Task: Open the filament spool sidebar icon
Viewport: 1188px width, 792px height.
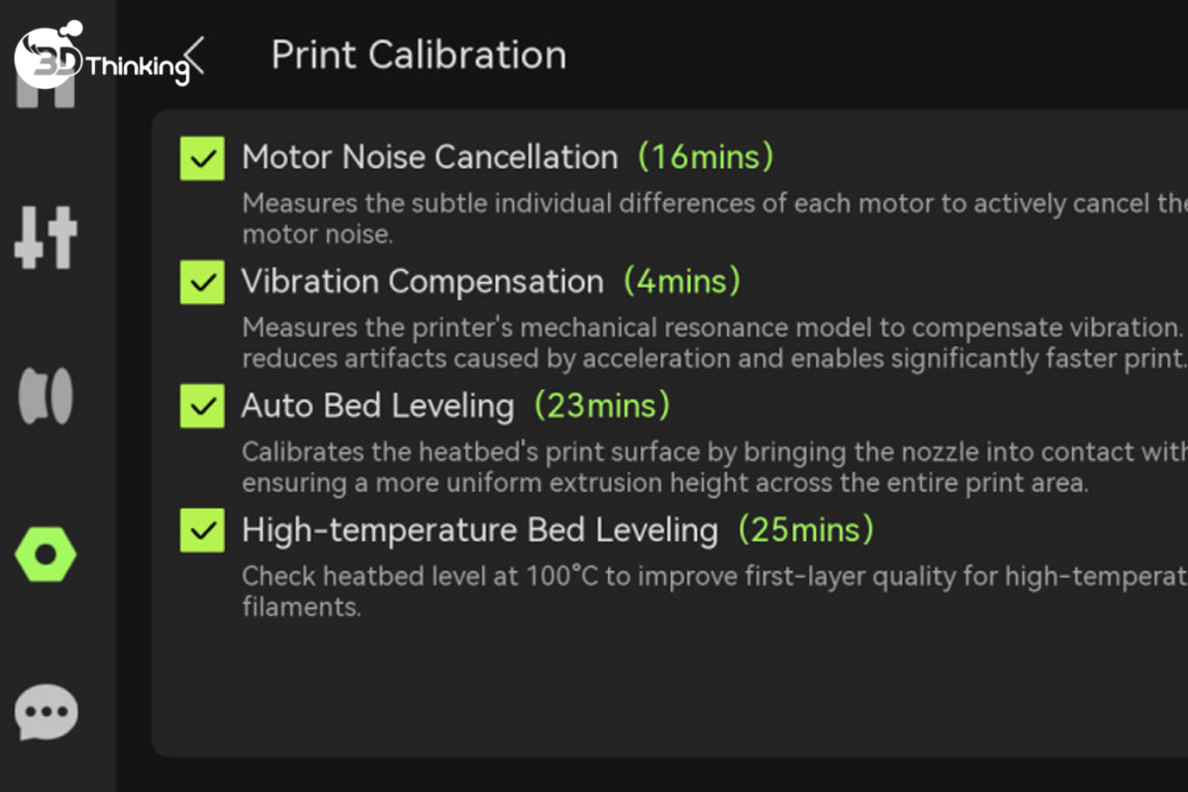Action: pyautogui.click(x=46, y=397)
